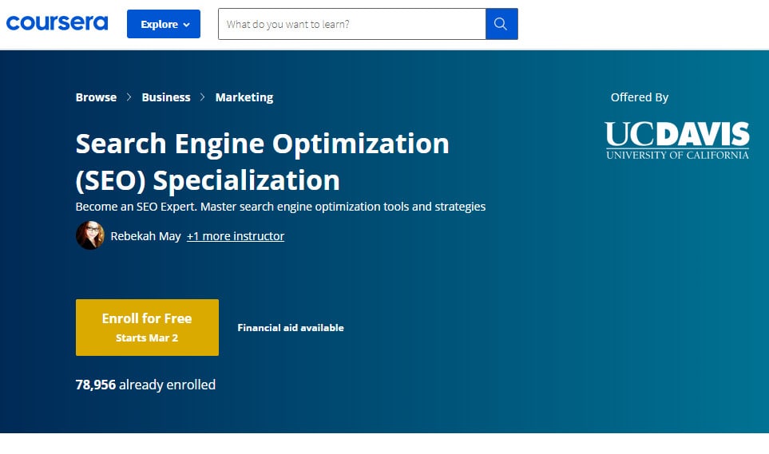Select the Search Engine Optimization Specialization title
Viewport: 769px width, 454px height.
point(263,162)
